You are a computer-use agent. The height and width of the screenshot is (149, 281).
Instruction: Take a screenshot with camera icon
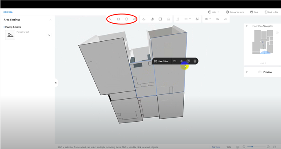tap(238, 147)
